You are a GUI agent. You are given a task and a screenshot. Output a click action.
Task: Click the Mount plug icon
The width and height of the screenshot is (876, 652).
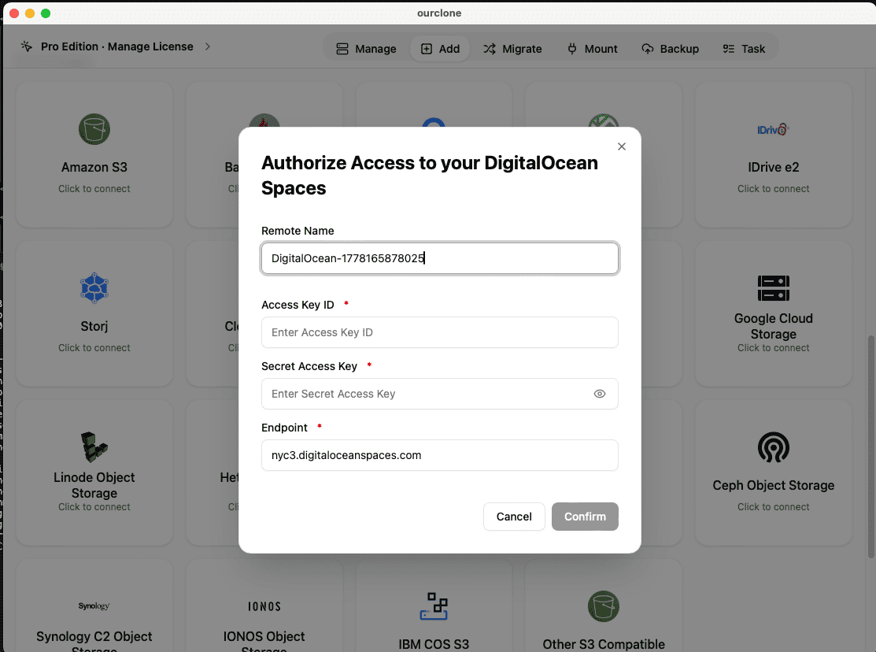click(572, 49)
